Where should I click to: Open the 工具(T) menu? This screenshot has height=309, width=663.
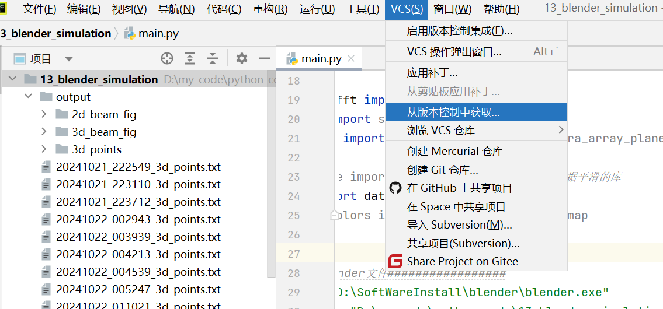point(362,9)
